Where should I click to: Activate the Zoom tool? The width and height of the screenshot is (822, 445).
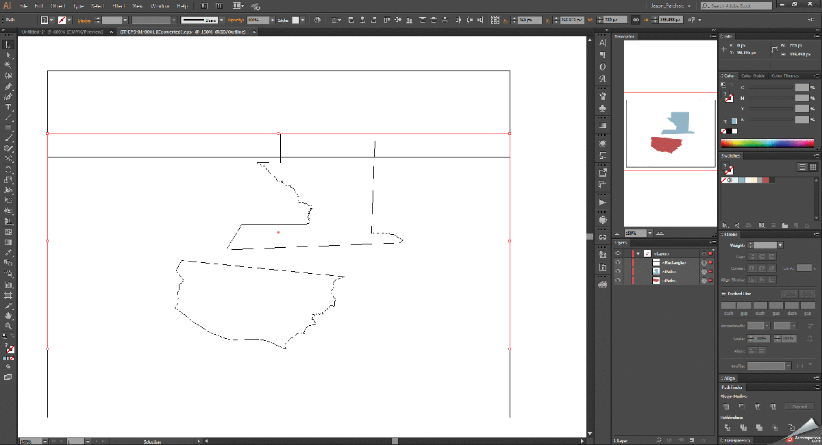click(x=8, y=327)
